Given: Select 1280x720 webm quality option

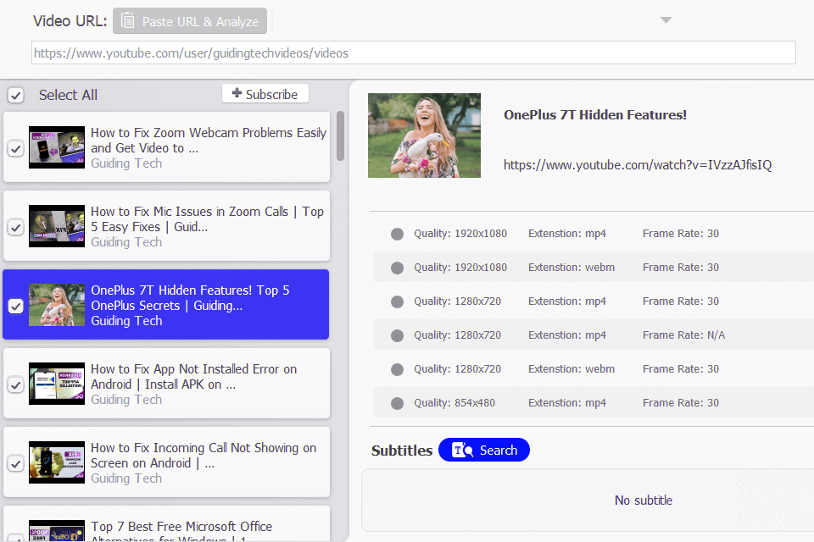Looking at the screenshot, I should click(397, 369).
